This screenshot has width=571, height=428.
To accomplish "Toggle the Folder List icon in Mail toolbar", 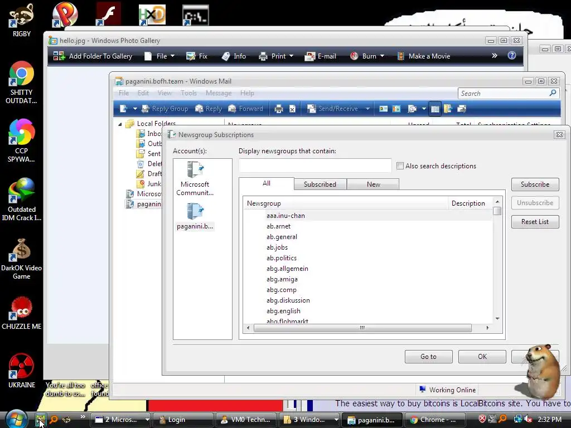I will [435, 109].
